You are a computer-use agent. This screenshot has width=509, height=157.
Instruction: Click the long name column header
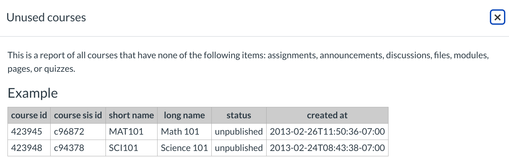[x=184, y=115]
